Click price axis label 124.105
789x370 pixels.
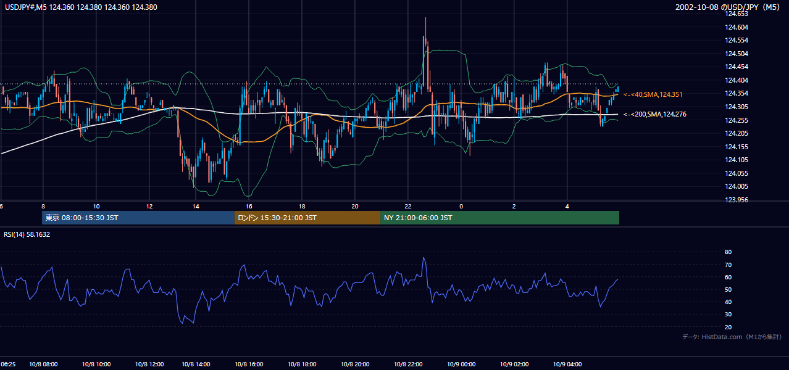[737, 160]
